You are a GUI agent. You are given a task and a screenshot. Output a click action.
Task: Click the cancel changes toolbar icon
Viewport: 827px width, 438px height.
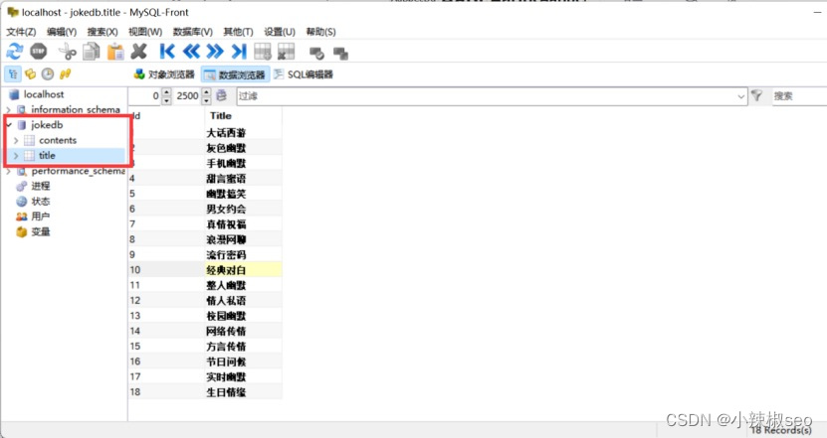[x=340, y=53]
